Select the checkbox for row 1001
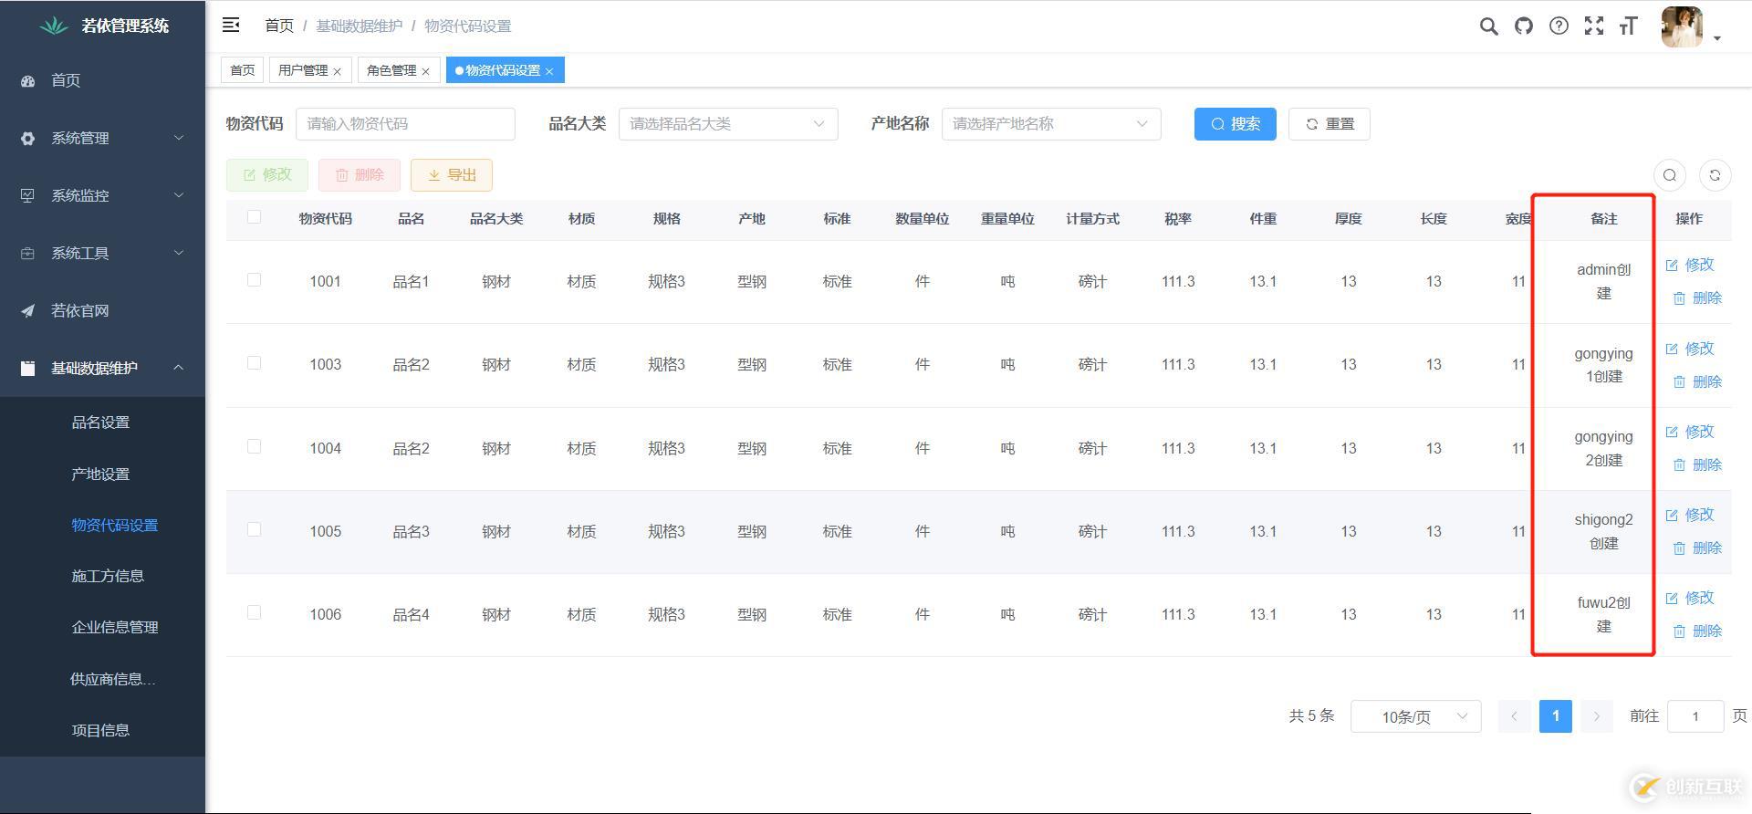Screen dimensions: 1752x814 coord(254,280)
